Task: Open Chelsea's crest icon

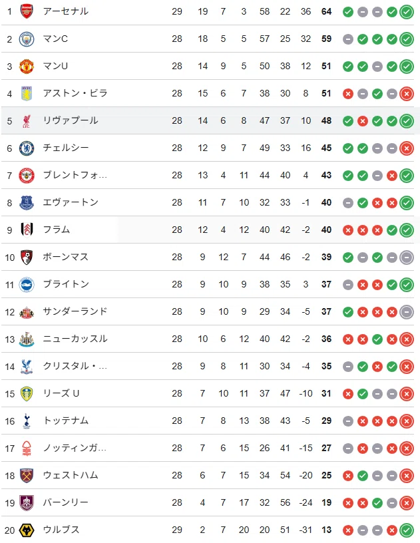Action: (27, 148)
